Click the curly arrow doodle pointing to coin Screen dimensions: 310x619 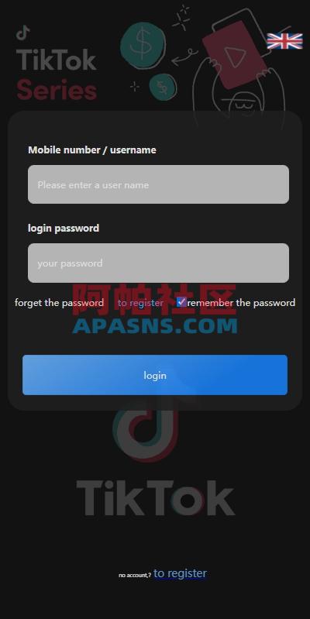184,57
